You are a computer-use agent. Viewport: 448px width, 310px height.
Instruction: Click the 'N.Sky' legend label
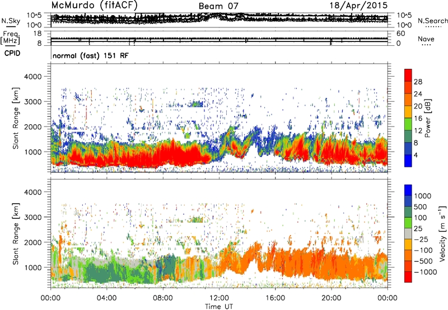click(11, 21)
